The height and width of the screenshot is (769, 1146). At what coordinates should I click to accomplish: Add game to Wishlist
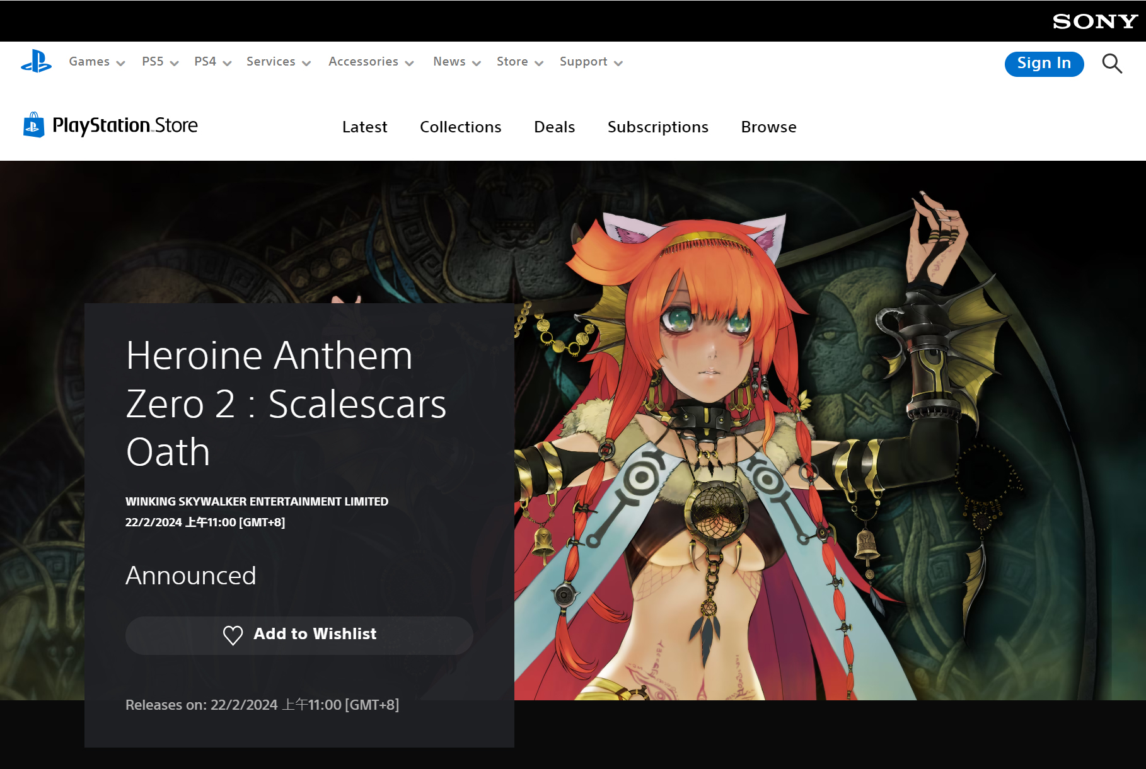coord(299,635)
